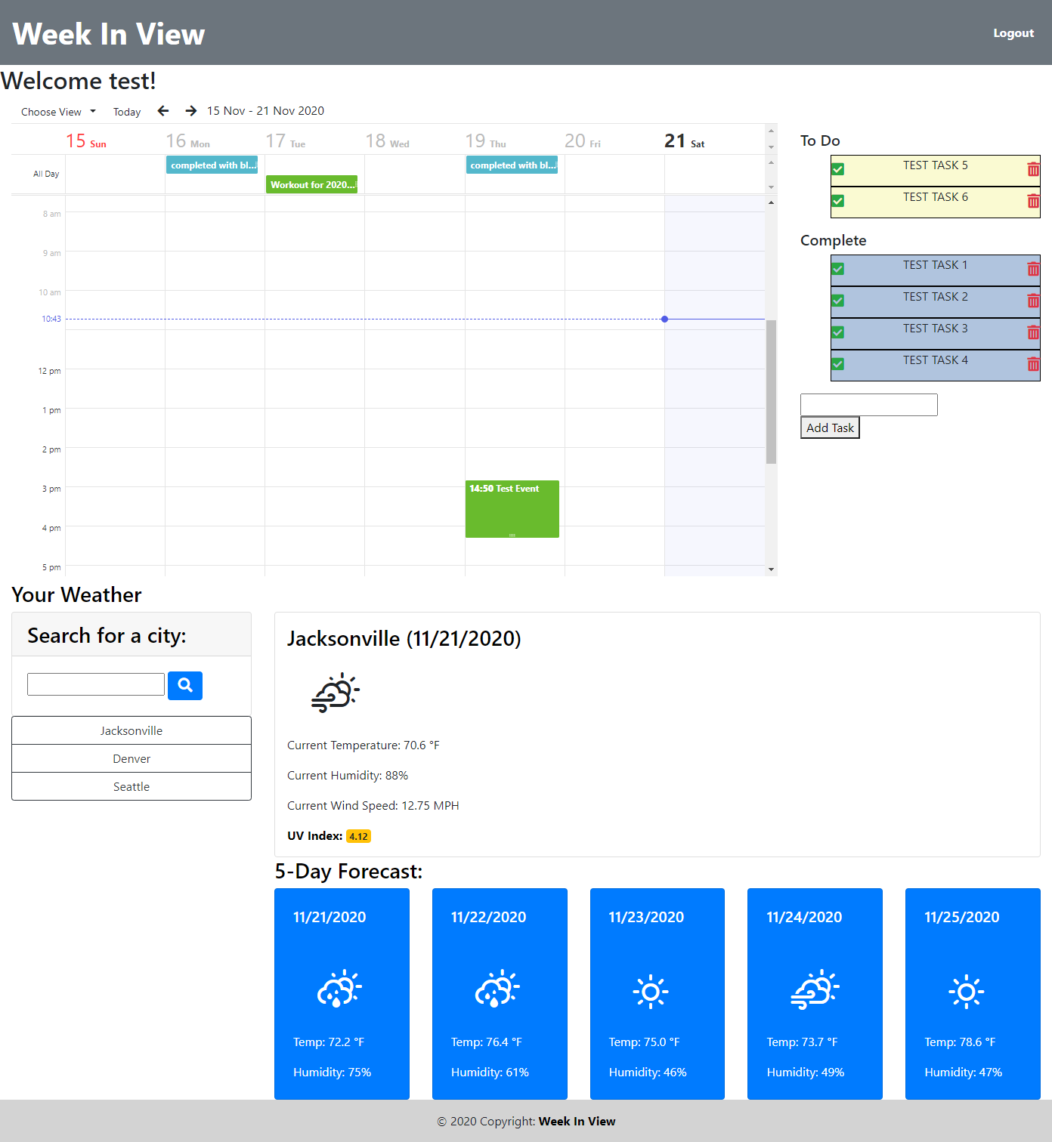The width and height of the screenshot is (1052, 1142).
Task: Click Temp: 78.6 °F on forecast
Action: (960, 1042)
